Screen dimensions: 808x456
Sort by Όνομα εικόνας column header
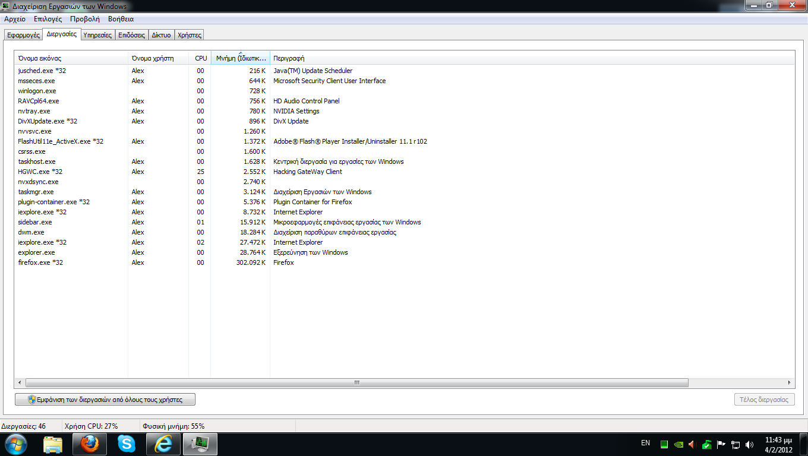coord(71,58)
